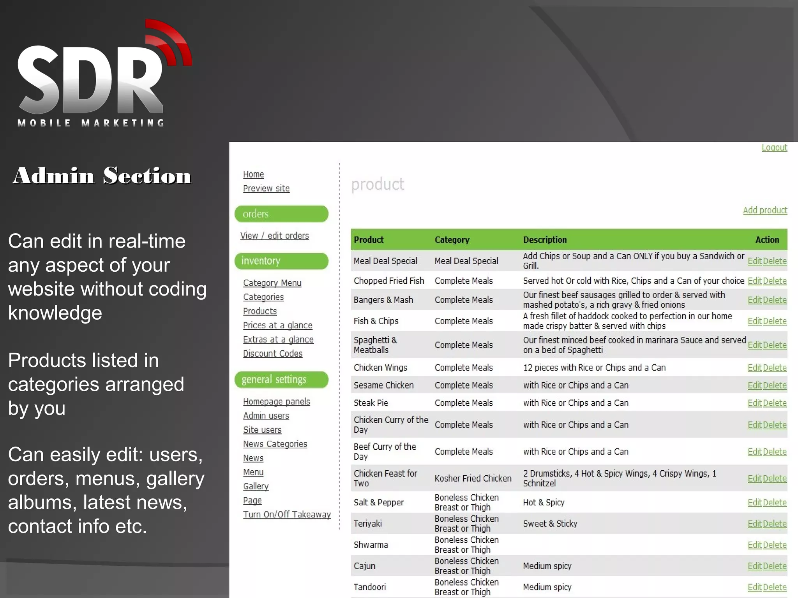
Task: Edit Chicken Feast for Two
Action: (754, 479)
